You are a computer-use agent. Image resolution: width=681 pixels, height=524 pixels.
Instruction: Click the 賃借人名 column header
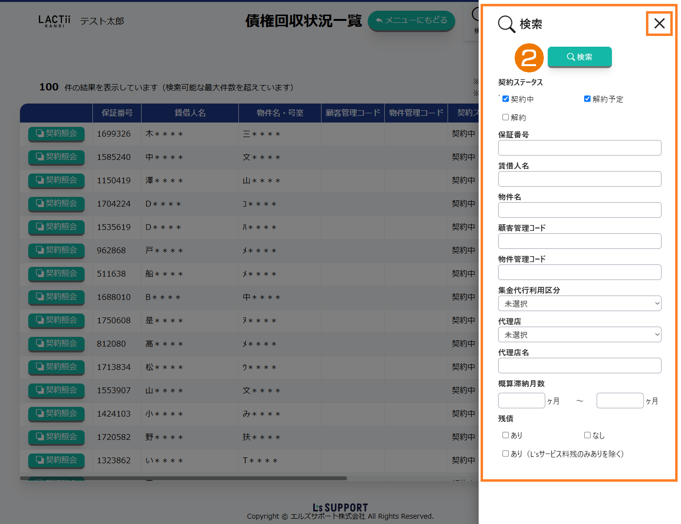(x=190, y=113)
